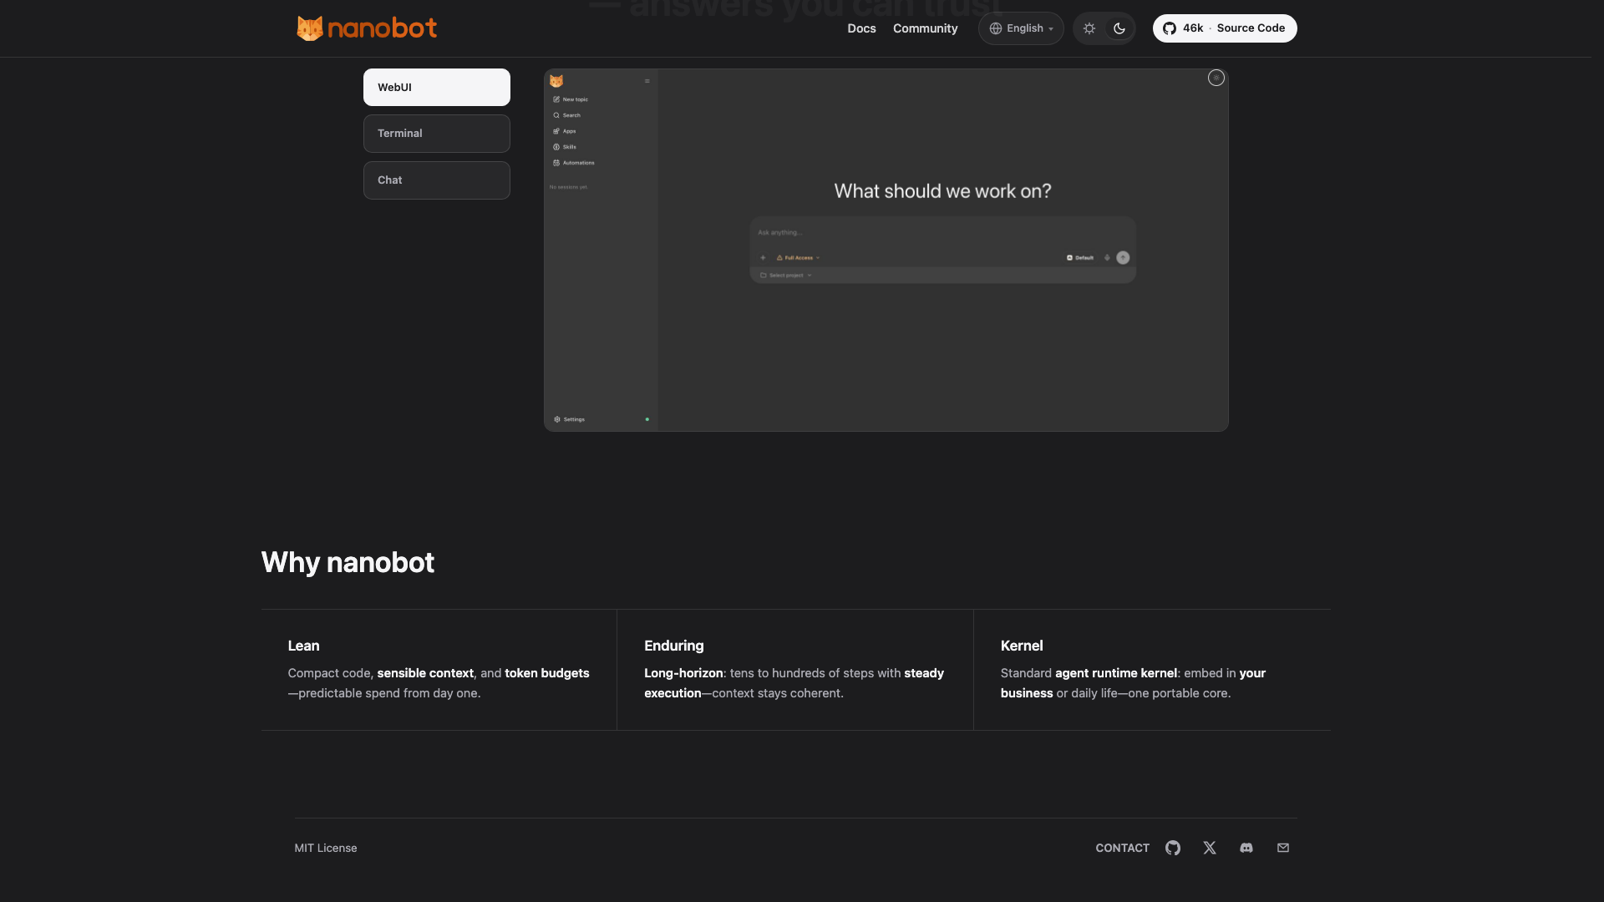
Task: Click the email contact icon in footer
Action: (1283, 848)
